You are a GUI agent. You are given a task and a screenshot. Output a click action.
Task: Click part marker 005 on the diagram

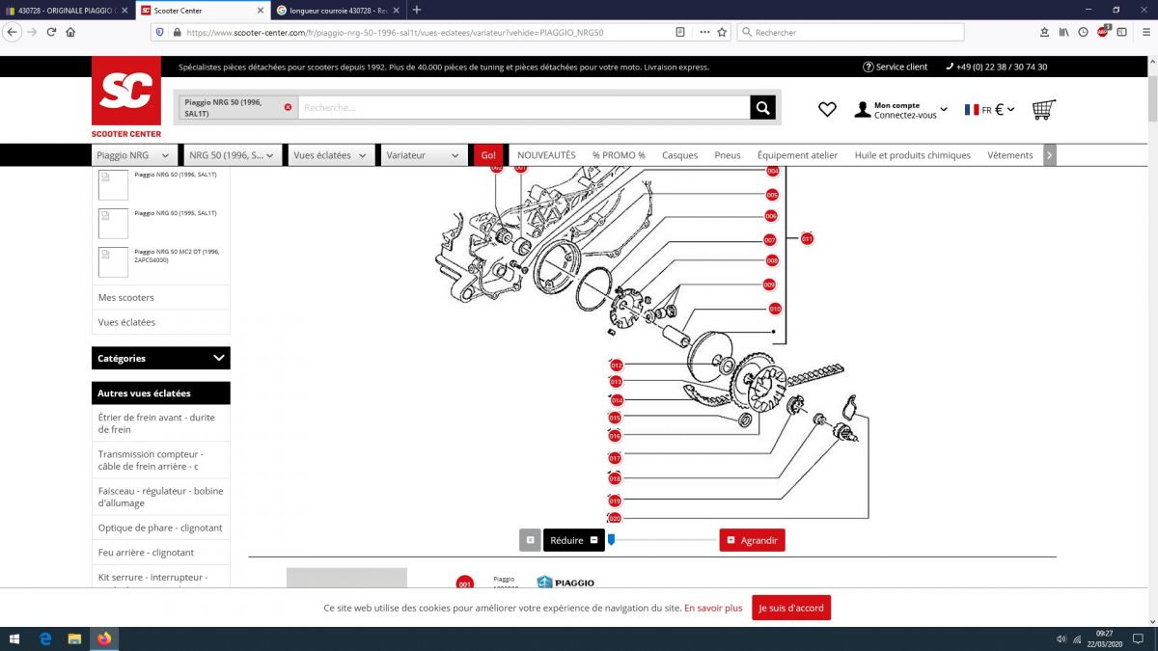[772, 195]
